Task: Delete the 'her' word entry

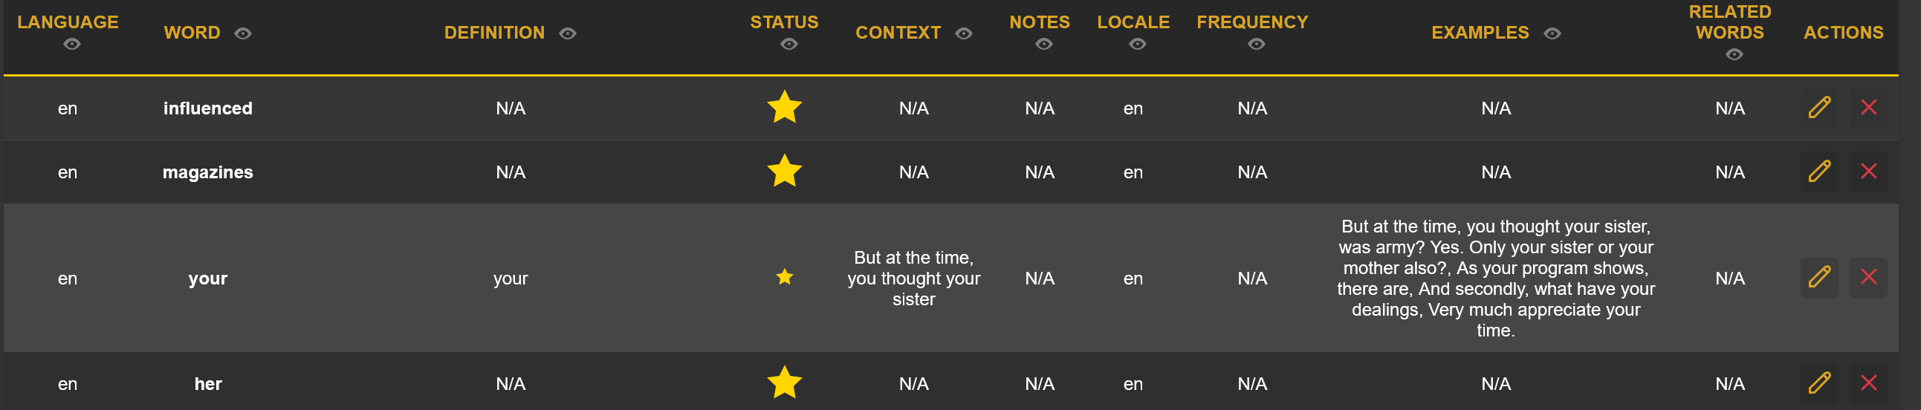Action: (1868, 383)
